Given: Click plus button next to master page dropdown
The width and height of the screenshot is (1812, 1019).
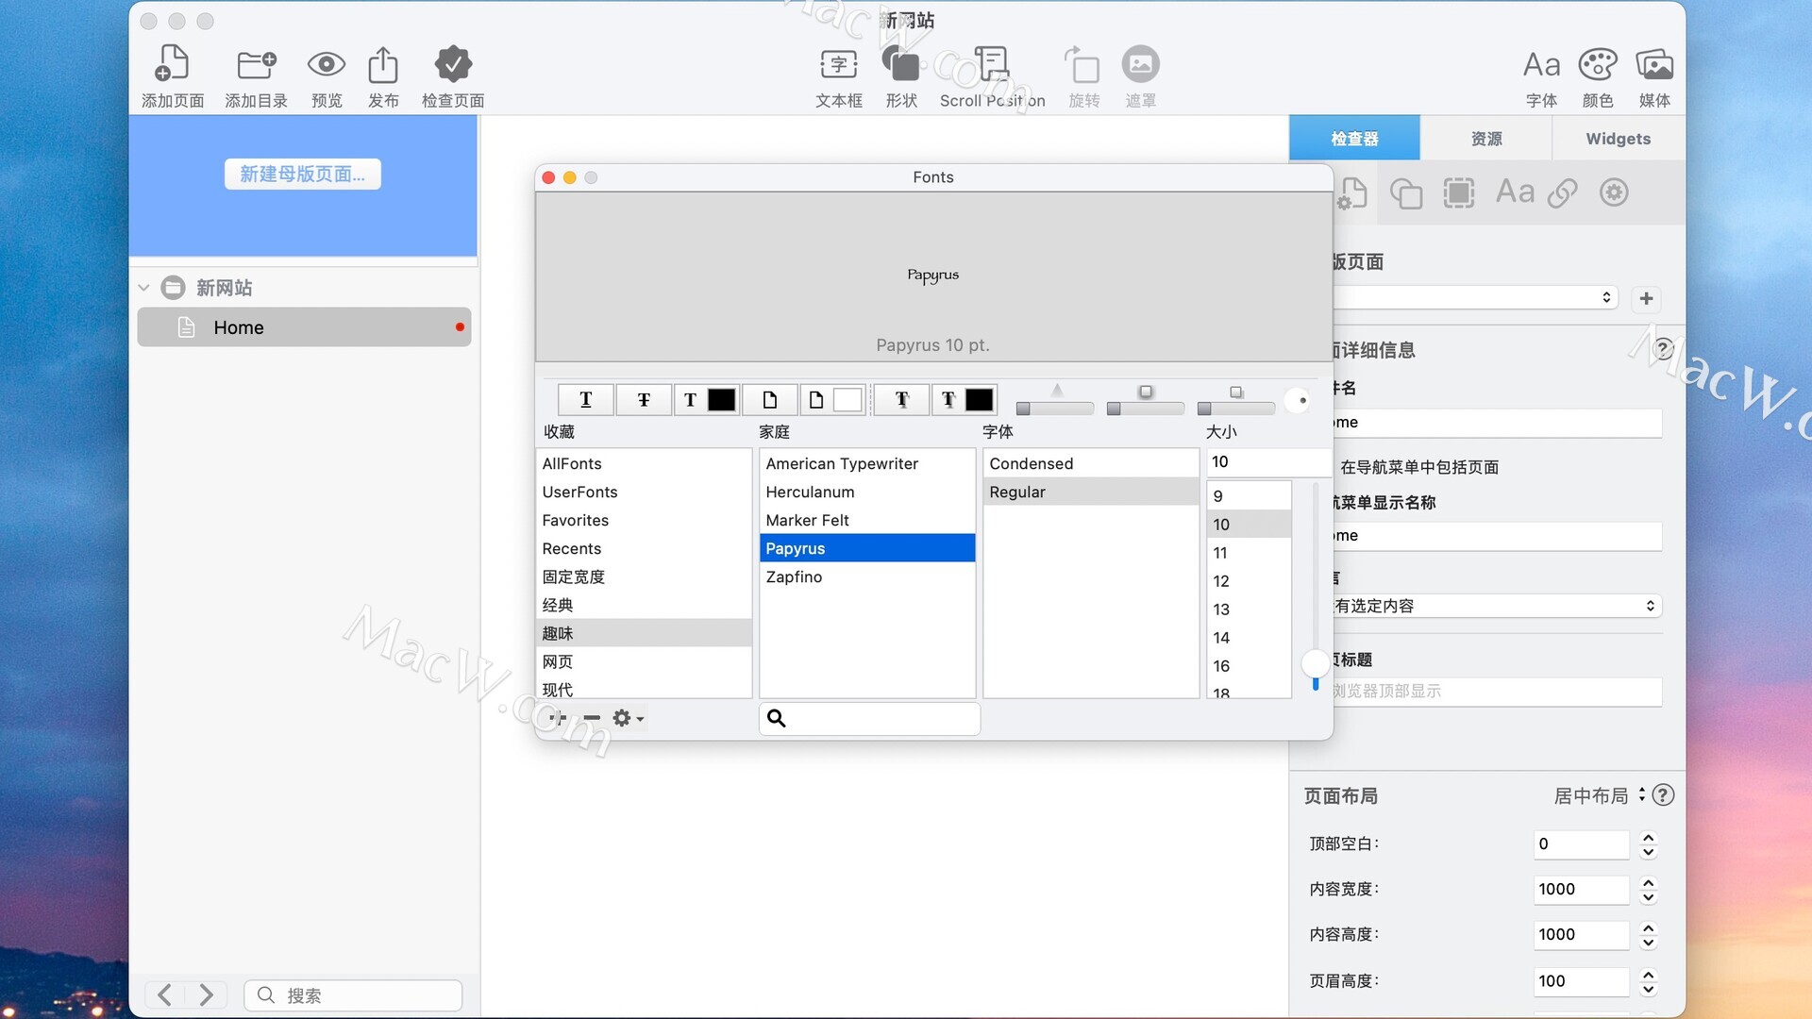Looking at the screenshot, I should coord(1647,298).
